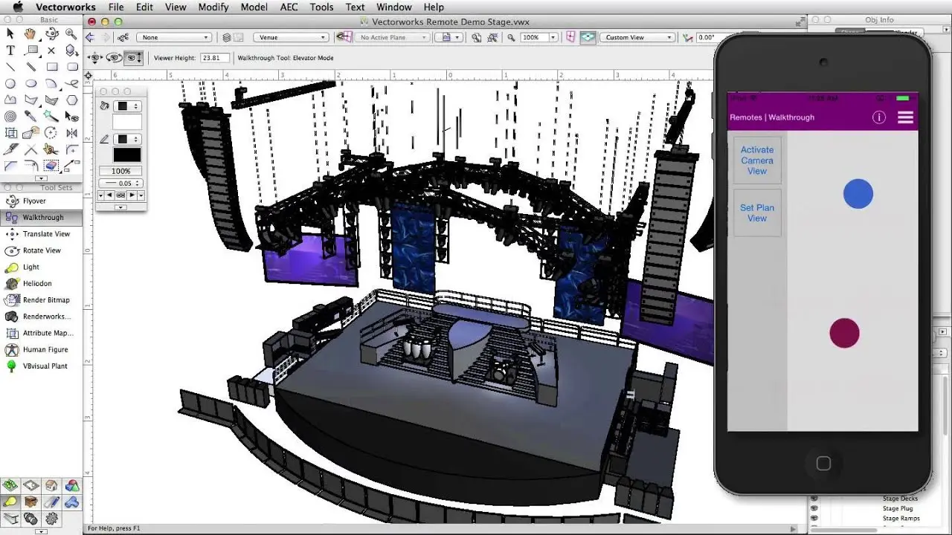Open the None class dropdown
This screenshot has width=952, height=535.
point(175,37)
